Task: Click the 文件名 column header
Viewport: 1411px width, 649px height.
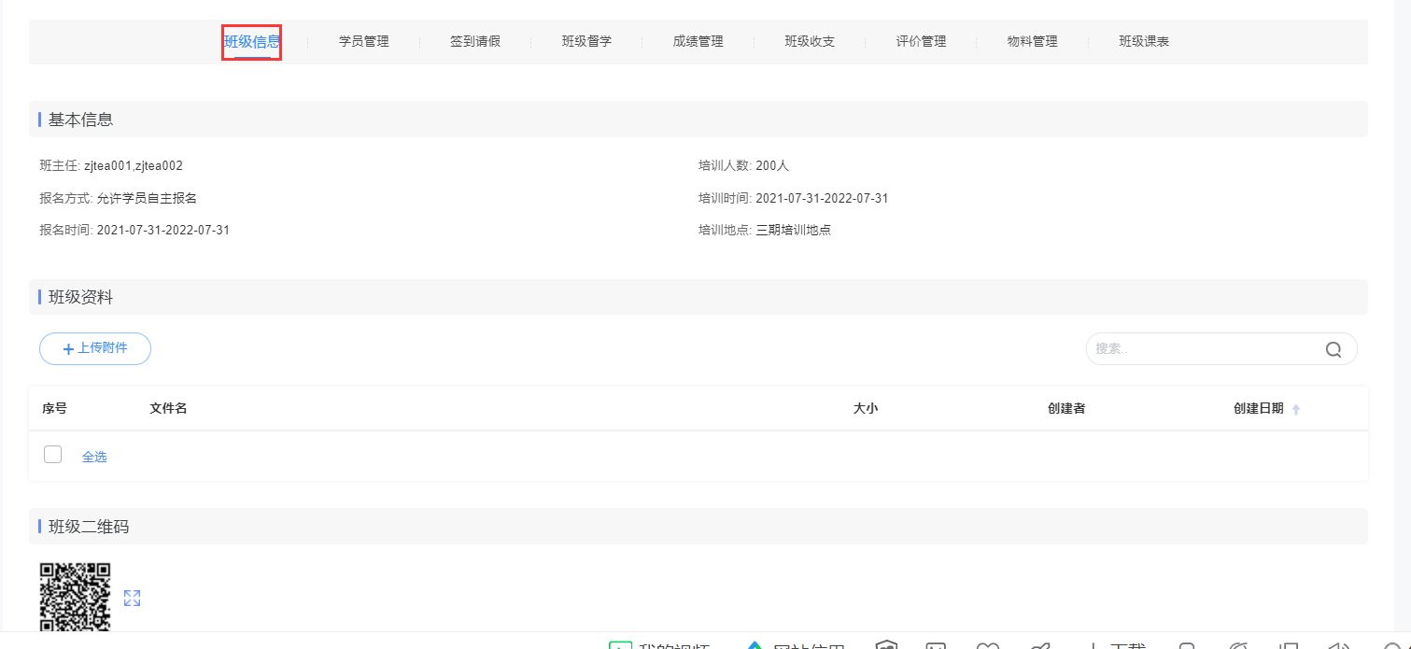Action: pyautogui.click(x=168, y=408)
